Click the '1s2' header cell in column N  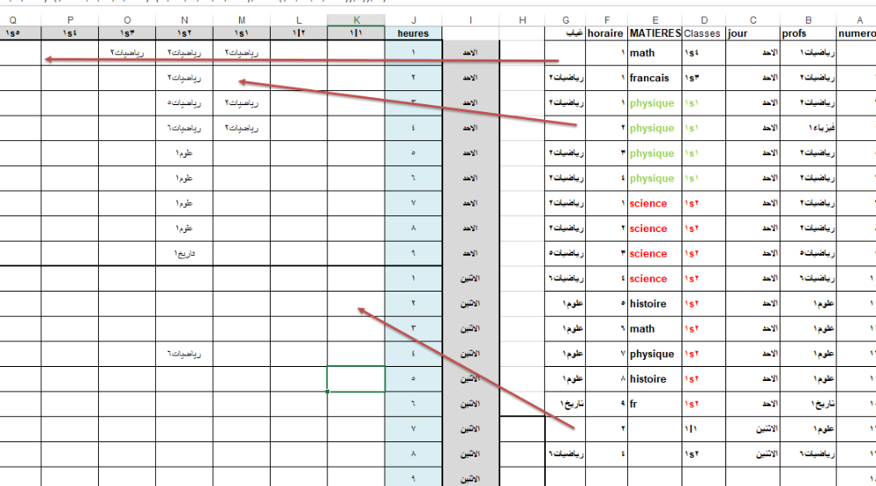click(x=184, y=33)
